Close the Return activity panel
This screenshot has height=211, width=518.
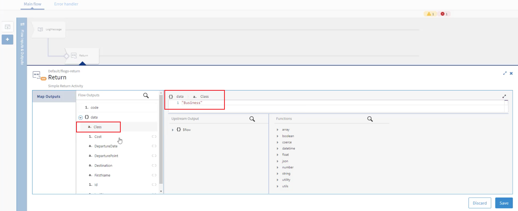coord(511,73)
